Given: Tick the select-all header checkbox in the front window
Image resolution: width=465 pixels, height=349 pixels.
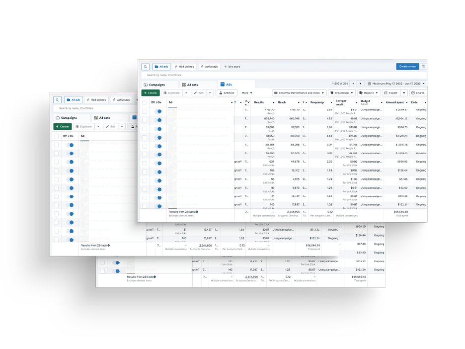Looking at the screenshot, I should click(145, 102).
